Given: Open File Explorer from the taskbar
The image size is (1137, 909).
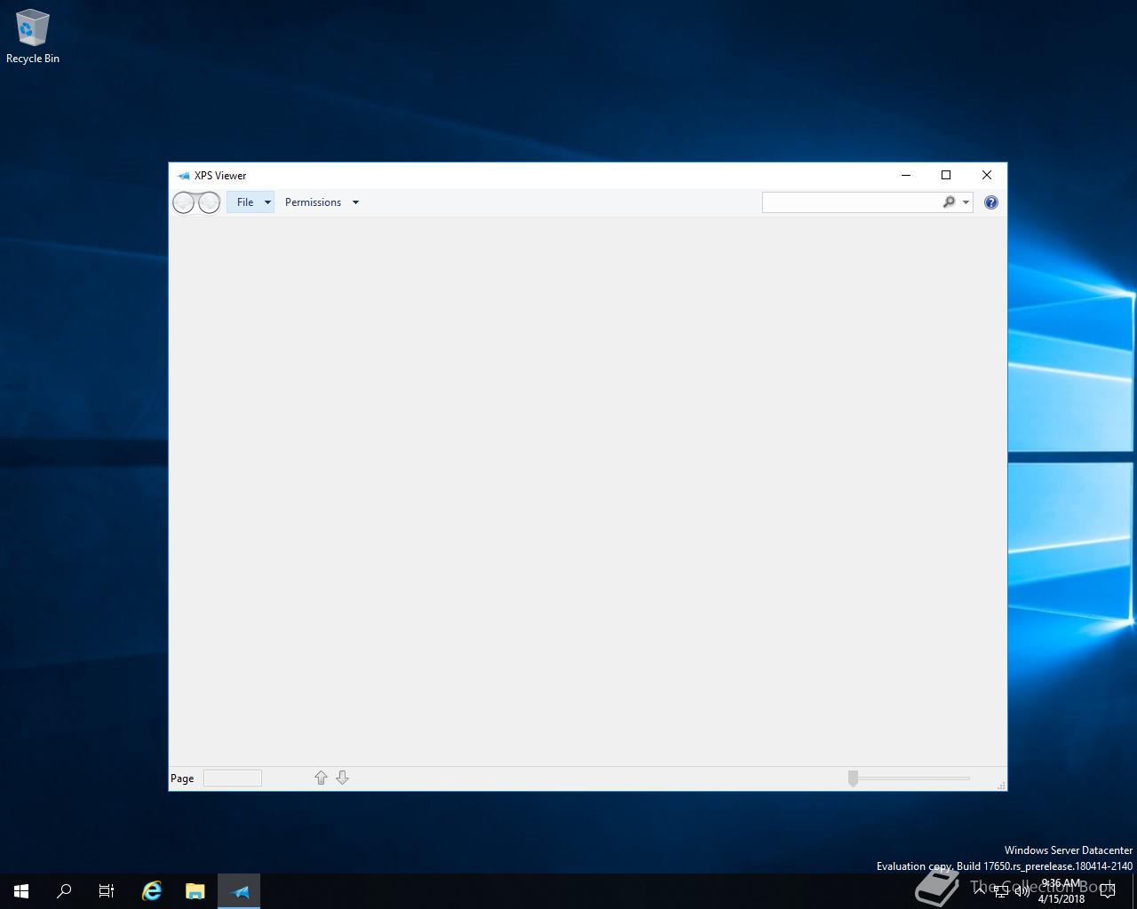Looking at the screenshot, I should 195,891.
